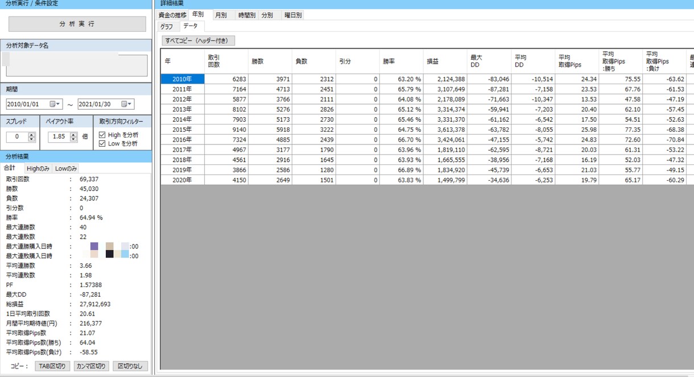Image resolution: width=694 pixels, height=377 pixels.
Task: Decrease the ペイアウト率 spinner value
Action: point(74,139)
